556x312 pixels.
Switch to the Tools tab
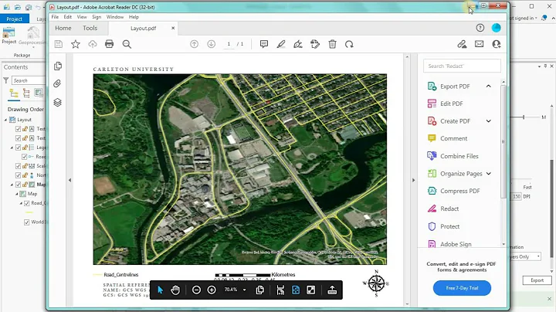tap(90, 28)
